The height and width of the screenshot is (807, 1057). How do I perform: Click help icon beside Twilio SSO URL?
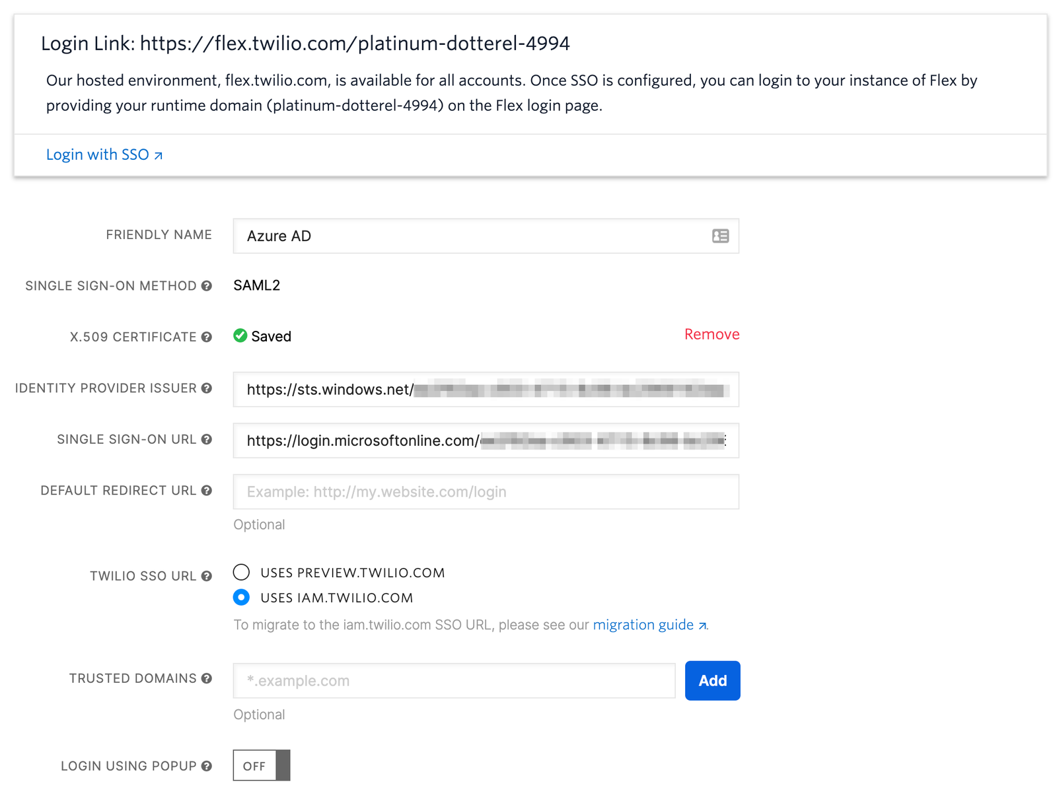(207, 576)
